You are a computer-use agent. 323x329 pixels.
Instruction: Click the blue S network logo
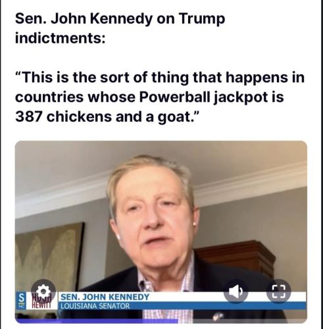(21, 301)
